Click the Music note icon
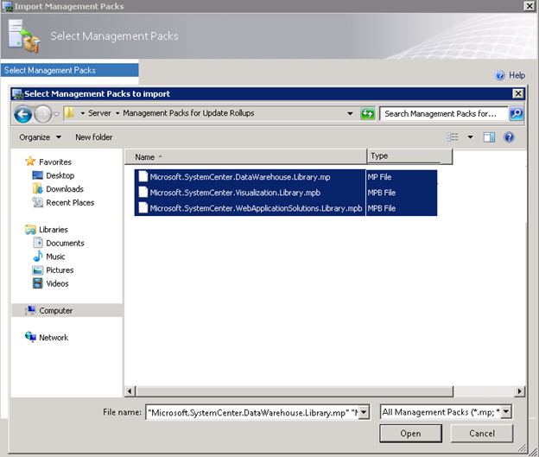 click(37, 257)
